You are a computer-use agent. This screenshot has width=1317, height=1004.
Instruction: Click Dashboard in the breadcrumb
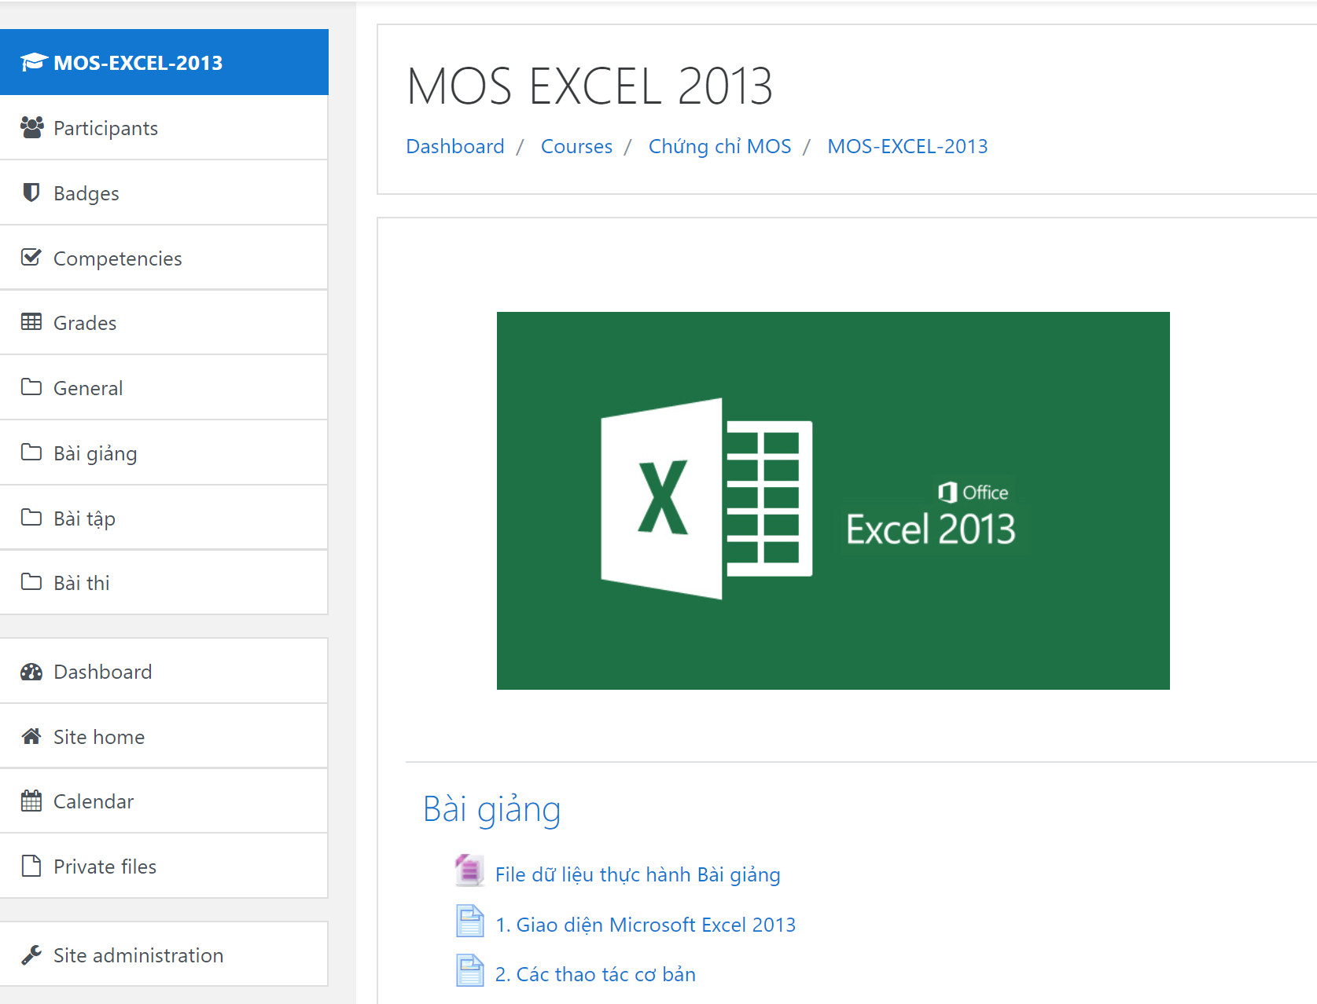point(455,146)
